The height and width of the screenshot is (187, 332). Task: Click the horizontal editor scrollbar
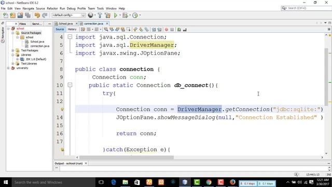[127, 157]
